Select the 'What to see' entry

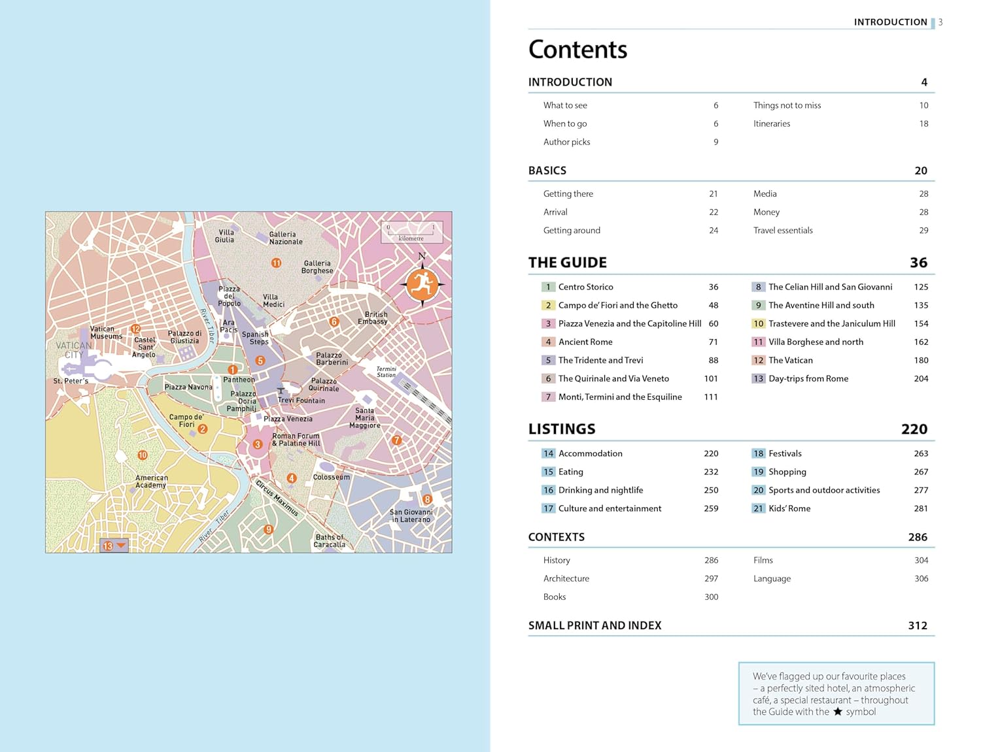565,105
